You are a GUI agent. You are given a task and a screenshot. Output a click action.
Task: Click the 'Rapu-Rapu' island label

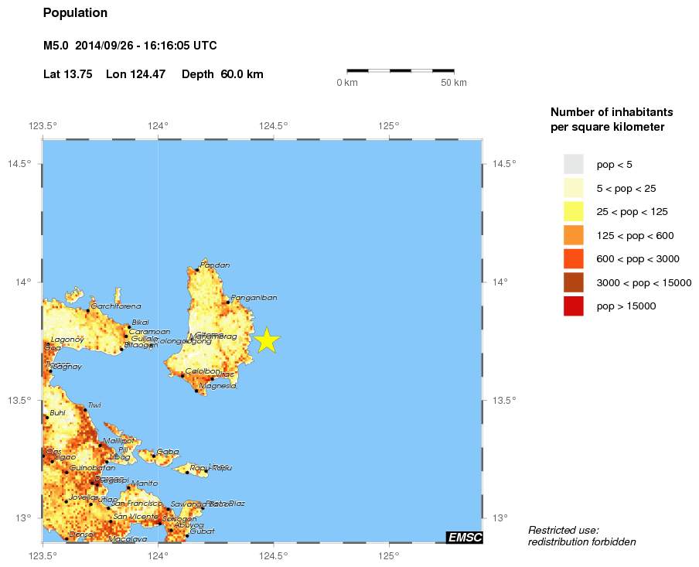click(x=211, y=467)
